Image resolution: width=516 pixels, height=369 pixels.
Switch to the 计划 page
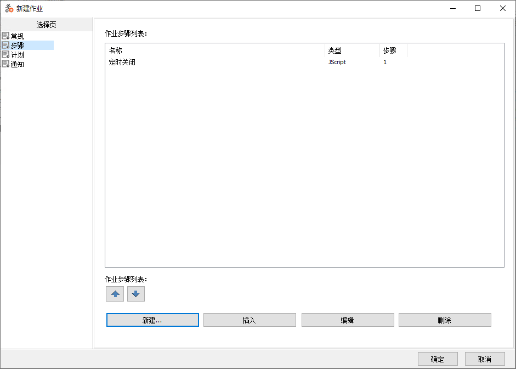[17, 55]
